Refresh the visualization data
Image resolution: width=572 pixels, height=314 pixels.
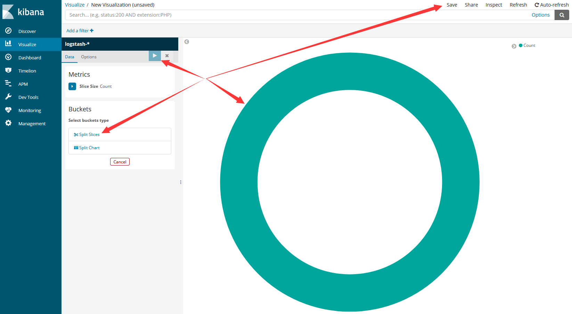click(518, 5)
